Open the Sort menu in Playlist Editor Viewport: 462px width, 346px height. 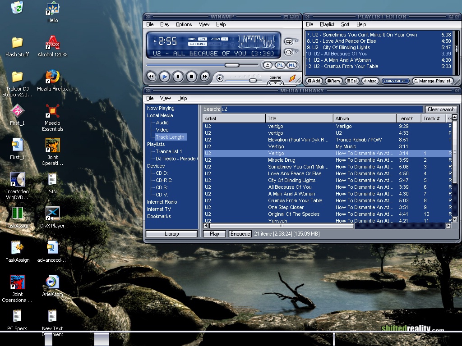click(x=345, y=24)
